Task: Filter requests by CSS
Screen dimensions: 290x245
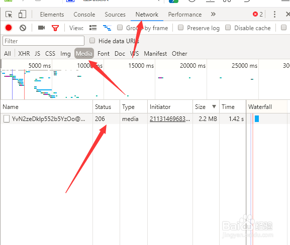Action: click(x=50, y=54)
